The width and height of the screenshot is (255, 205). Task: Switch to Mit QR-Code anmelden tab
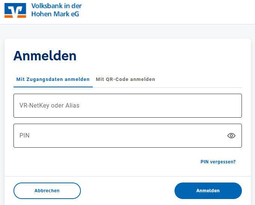(125, 79)
